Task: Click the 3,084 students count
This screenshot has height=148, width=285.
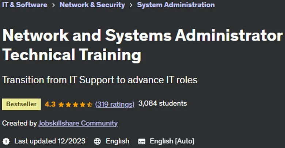Action: point(163,103)
